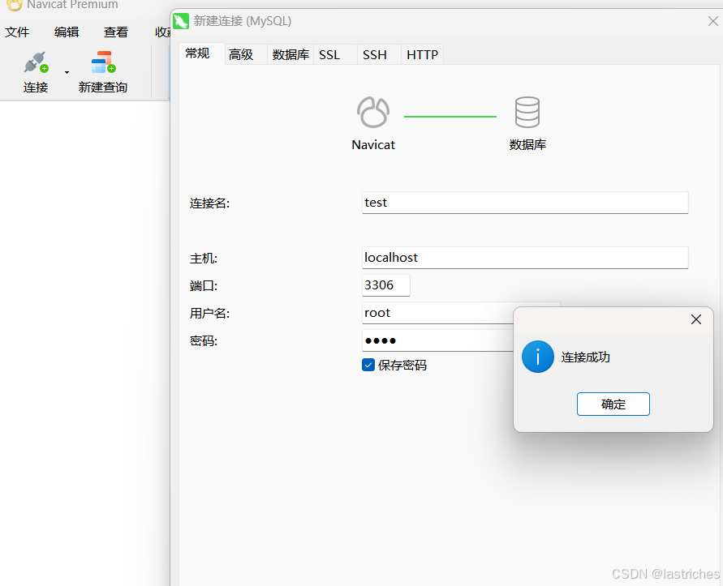This screenshot has width=723, height=586.
Task: Click the 连接名 input field containing test
Action: coord(525,203)
